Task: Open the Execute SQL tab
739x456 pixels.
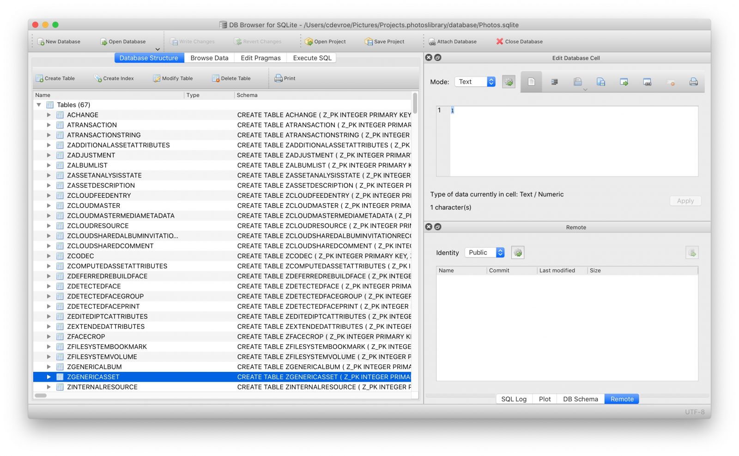Action: 312,58
